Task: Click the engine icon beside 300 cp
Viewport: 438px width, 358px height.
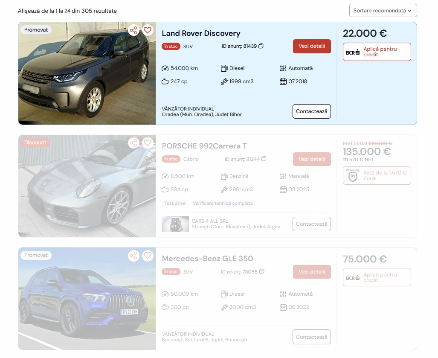Action: click(x=165, y=307)
